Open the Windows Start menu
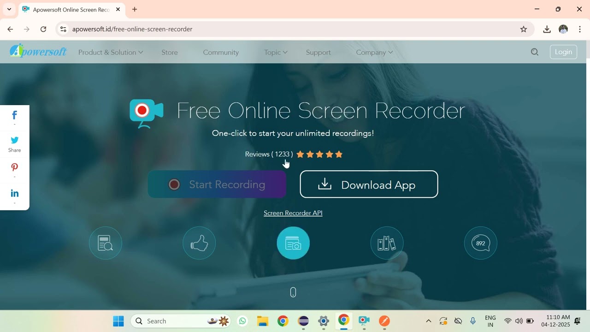 118,321
